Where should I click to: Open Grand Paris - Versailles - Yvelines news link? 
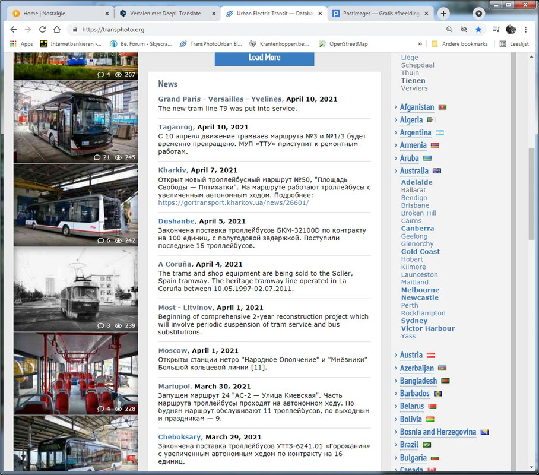pos(220,99)
